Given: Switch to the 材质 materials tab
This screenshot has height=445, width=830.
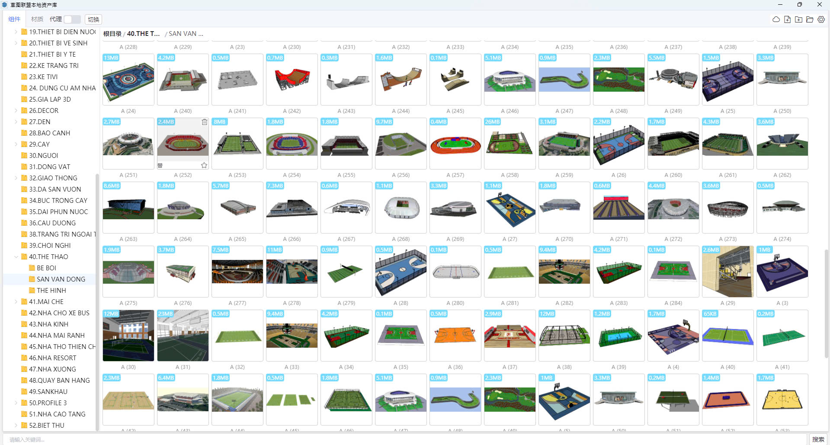Looking at the screenshot, I should tap(37, 19).
